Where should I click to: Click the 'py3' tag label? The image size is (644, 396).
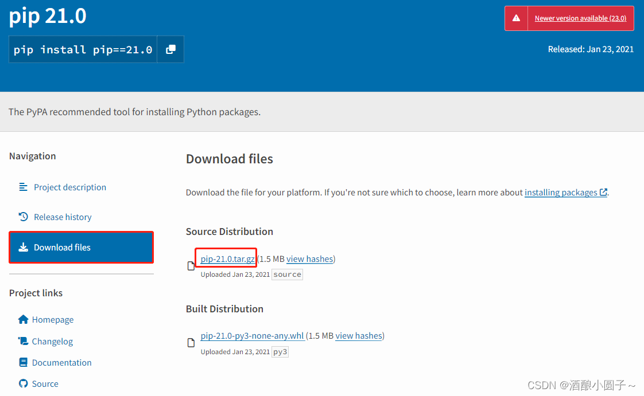pos(280,352)
